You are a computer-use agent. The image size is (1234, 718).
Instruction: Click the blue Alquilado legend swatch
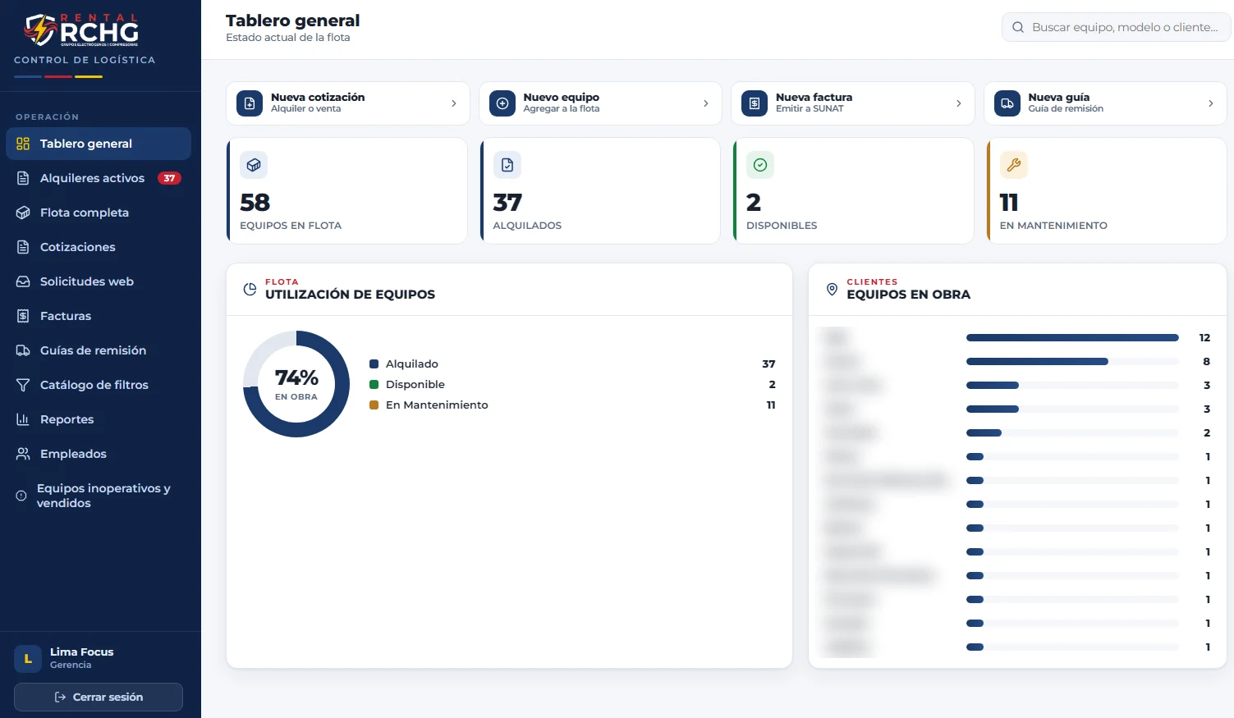coord(374,364)
